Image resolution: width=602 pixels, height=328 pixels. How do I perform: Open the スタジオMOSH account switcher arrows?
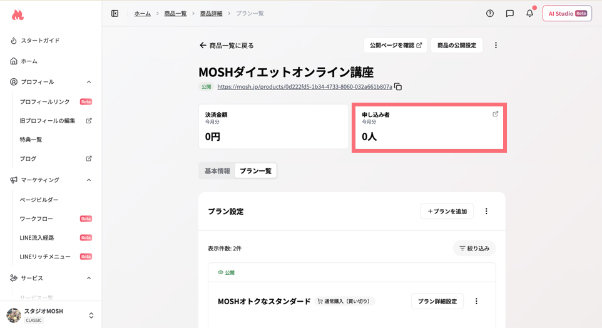(91, 315)
